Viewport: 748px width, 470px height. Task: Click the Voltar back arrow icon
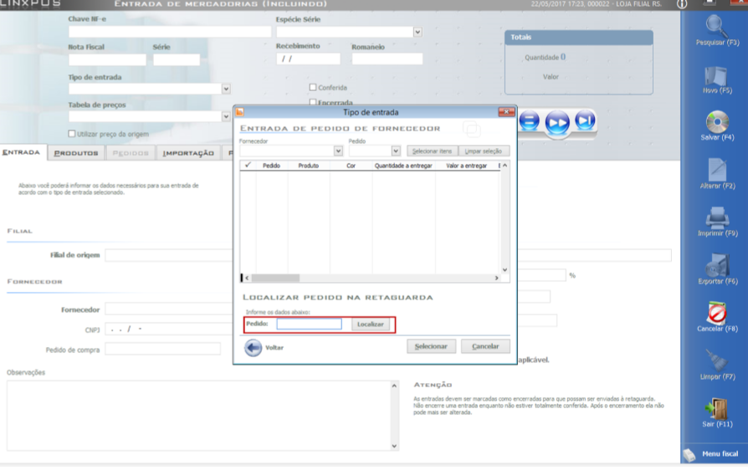pyautogui.click(x=253, y=348)
